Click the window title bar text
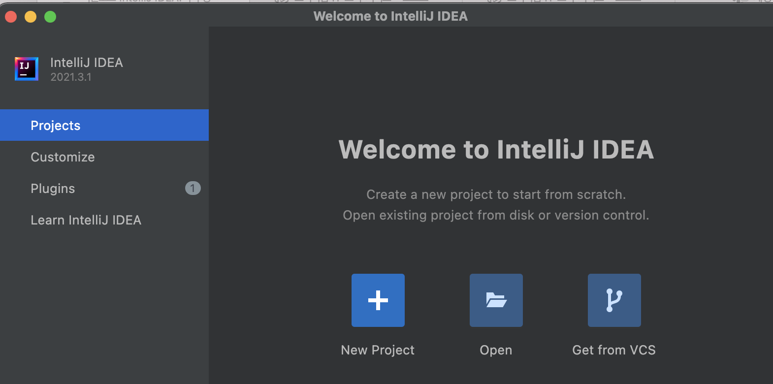Screen dimensions: 773x384 pos(390,16)
